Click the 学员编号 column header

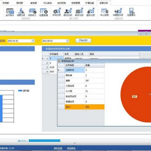coord(56,54)
